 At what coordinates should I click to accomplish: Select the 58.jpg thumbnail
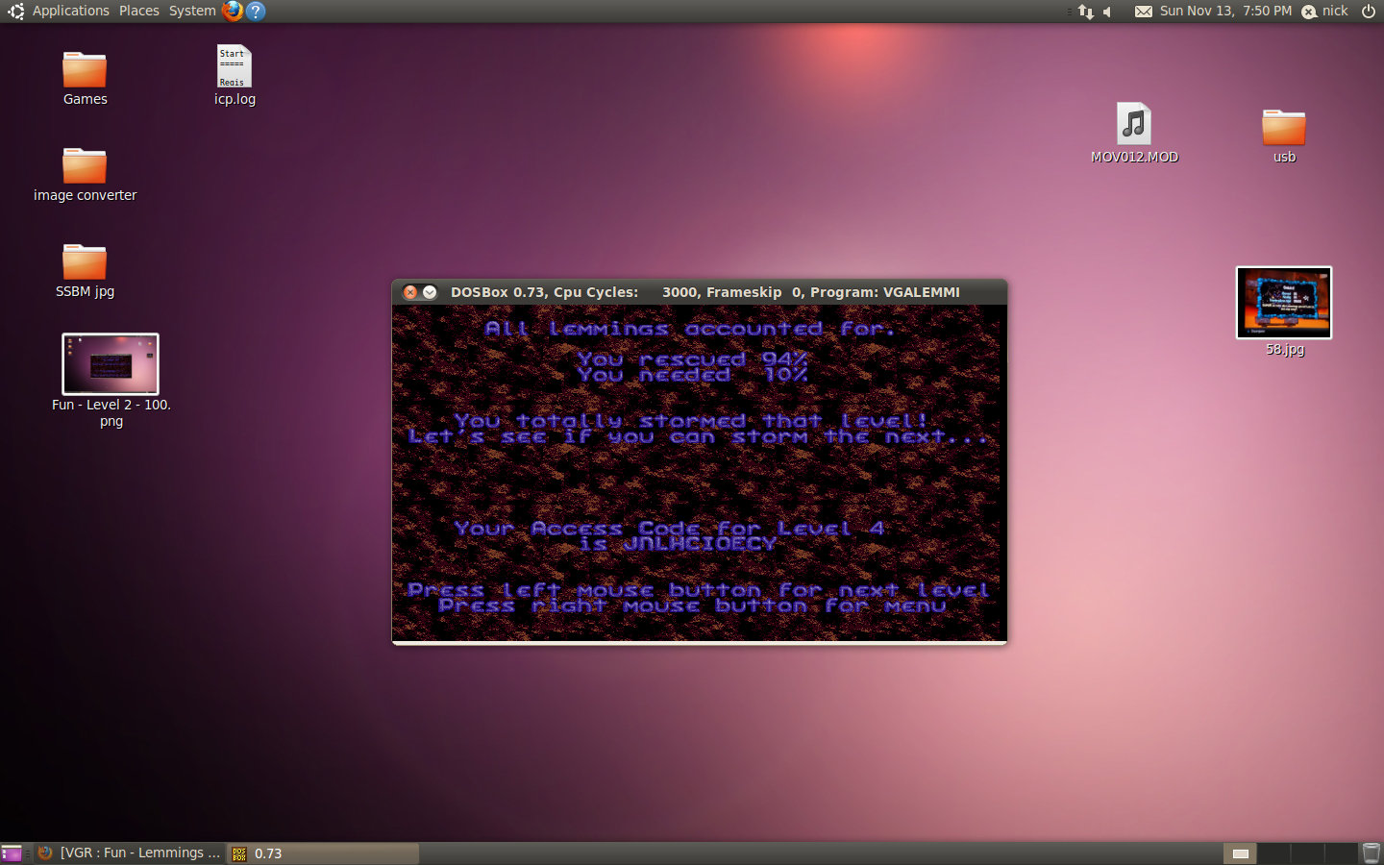point(1284,303)
